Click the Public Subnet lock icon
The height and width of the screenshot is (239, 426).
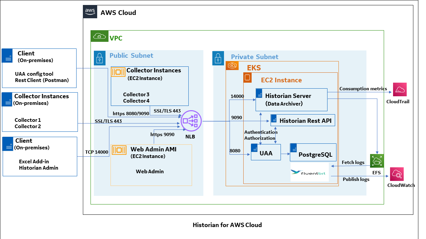tap(99, 57)
